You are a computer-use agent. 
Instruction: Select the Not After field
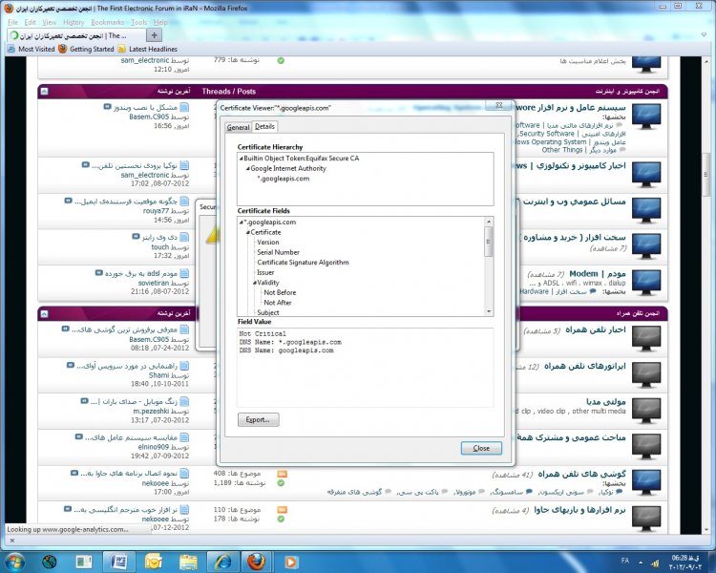click(x=278, y=303)
